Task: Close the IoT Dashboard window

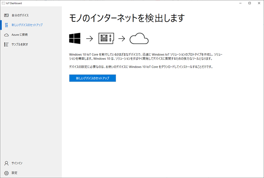Action: coord(260,3)
